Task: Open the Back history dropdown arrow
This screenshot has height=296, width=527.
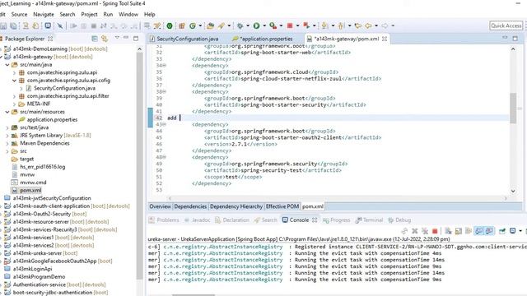Action: coord(376,25)
